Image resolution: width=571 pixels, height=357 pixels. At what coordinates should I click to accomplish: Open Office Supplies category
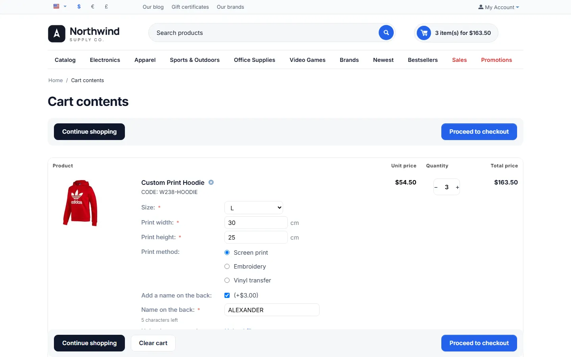[255, 60]
